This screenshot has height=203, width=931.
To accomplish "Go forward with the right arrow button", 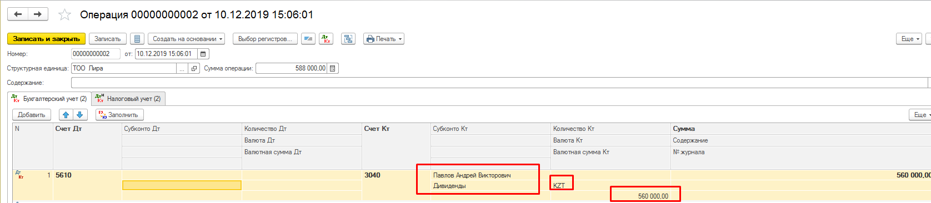I will [38, 14].
